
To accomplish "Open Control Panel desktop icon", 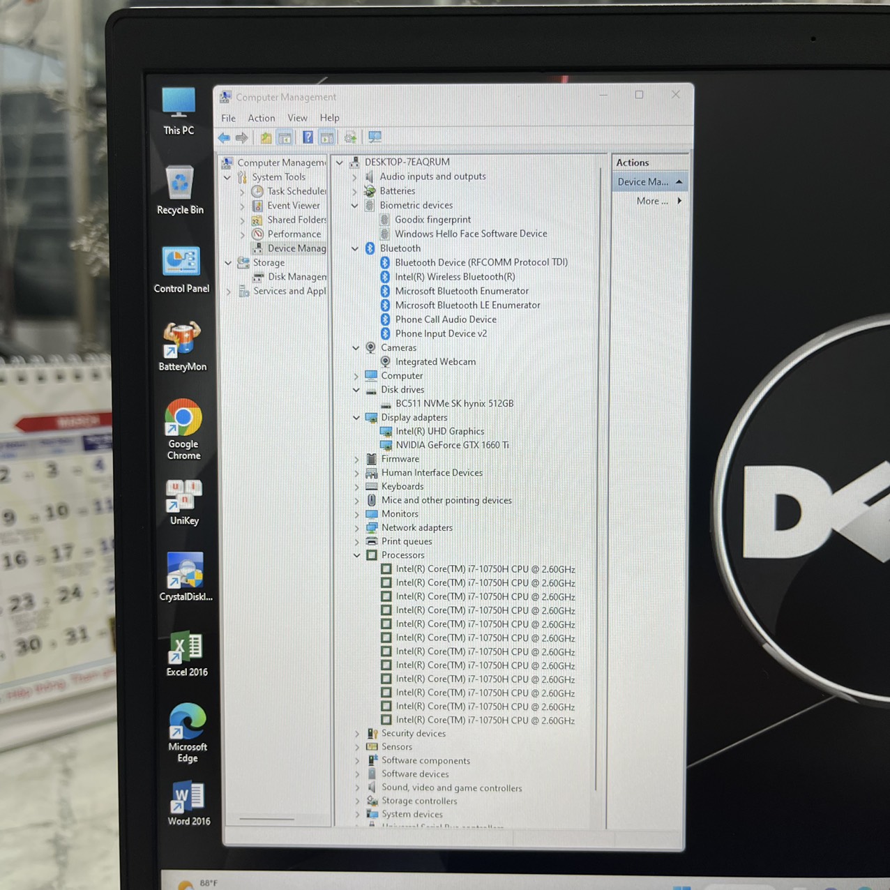I will point(181,269).
